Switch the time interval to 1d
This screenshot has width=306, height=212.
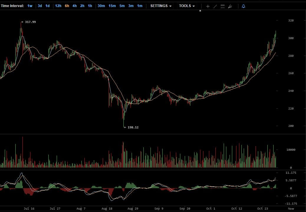click(x=47, y=6)
